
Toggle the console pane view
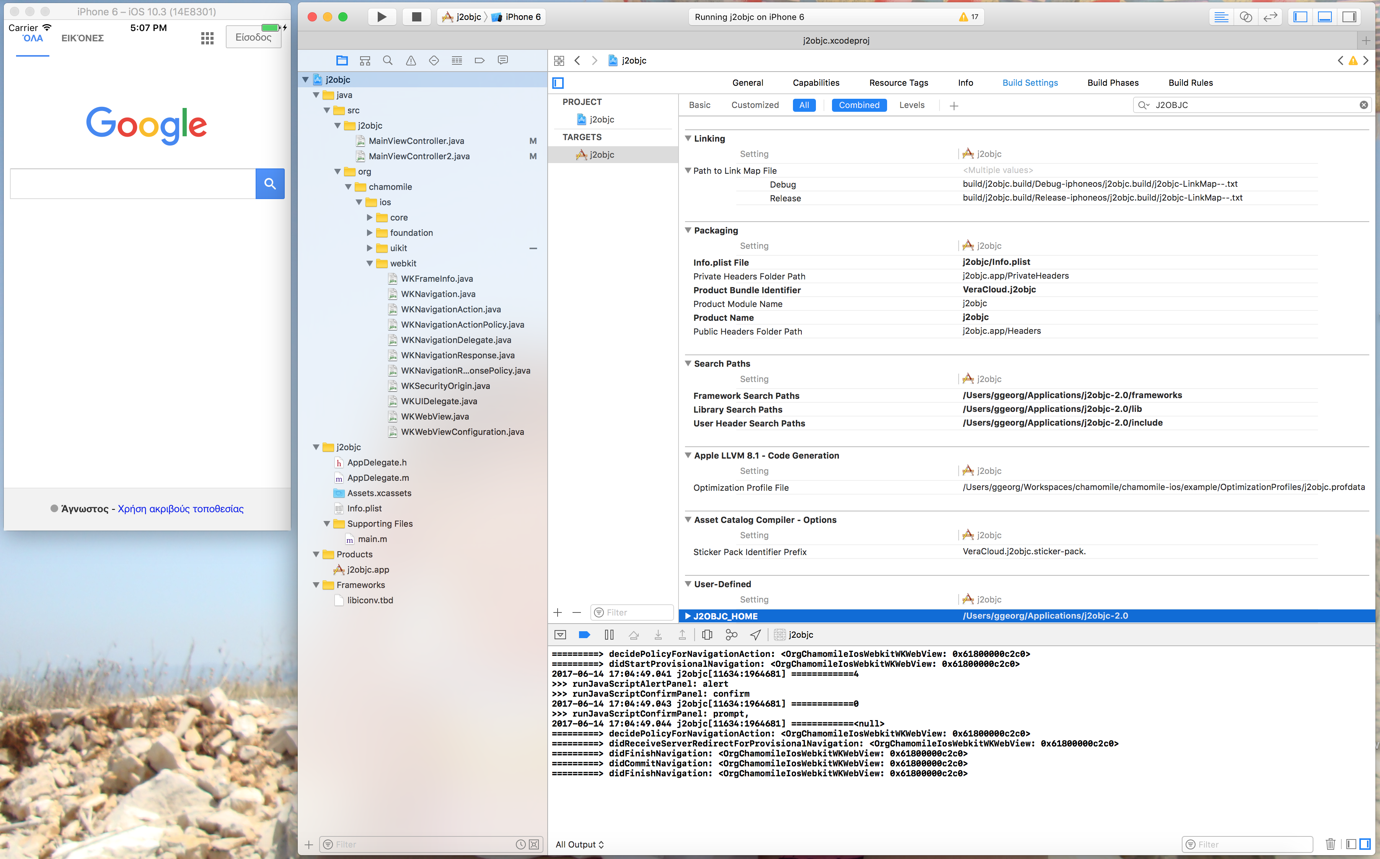click(1365, 844)
